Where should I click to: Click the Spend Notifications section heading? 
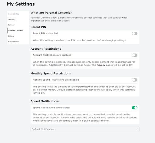pyautogui.click(x=45, y=101)
